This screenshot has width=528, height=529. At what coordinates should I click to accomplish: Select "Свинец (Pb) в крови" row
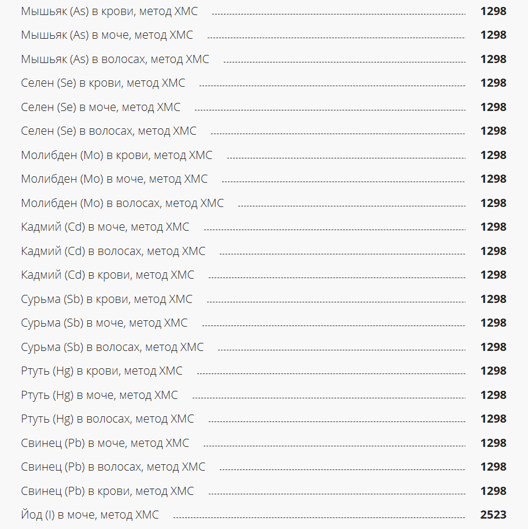(x=108, y=491)
